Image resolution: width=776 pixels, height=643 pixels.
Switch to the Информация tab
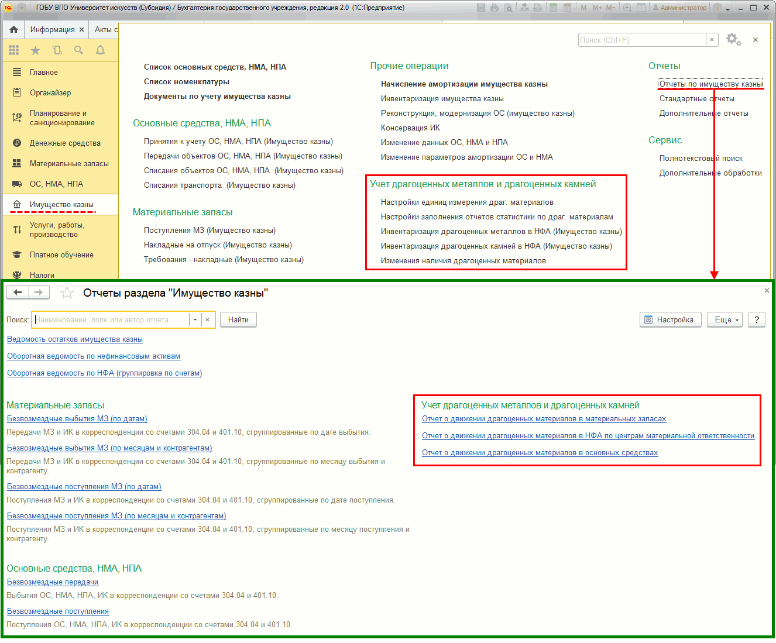tap(52, 29)
